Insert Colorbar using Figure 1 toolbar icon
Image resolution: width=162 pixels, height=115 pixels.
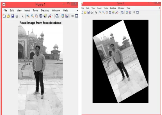(x=63, y=16)
